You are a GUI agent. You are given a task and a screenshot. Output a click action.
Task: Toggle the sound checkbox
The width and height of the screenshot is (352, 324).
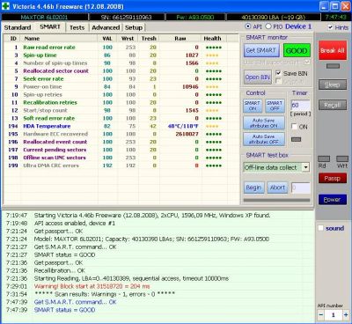pyautogui.click(x=321, y=228)
